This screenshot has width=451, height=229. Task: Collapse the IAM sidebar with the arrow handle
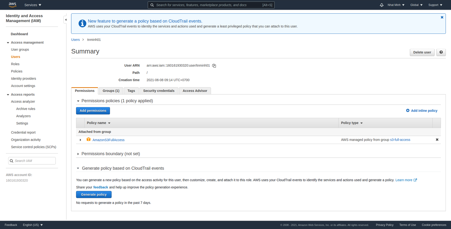[x=66, y=20]
